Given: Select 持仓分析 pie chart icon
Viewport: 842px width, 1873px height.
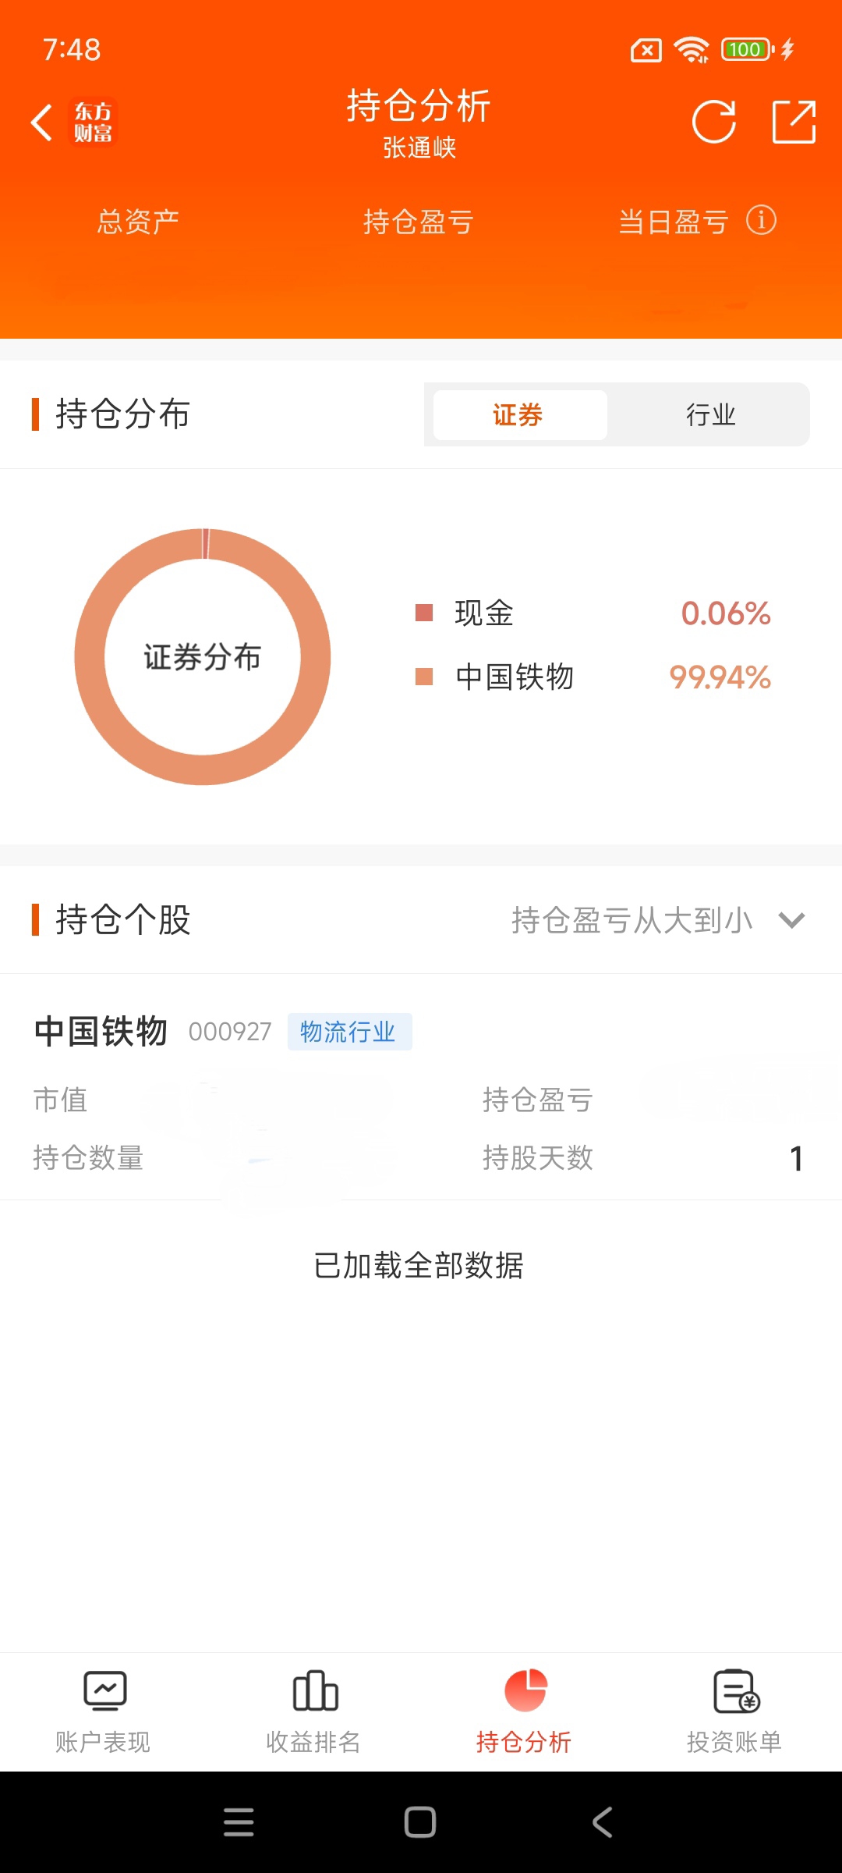Looking at the screenshot, I should point(525,1691).
